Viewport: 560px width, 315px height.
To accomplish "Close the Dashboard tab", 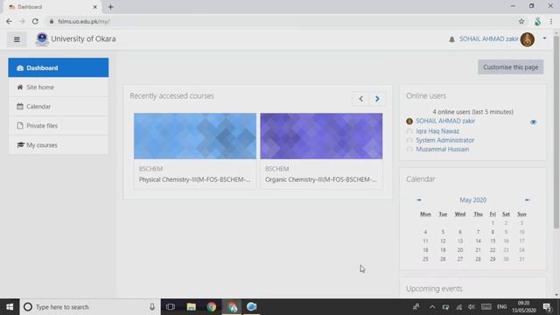I will pos(95,7).
